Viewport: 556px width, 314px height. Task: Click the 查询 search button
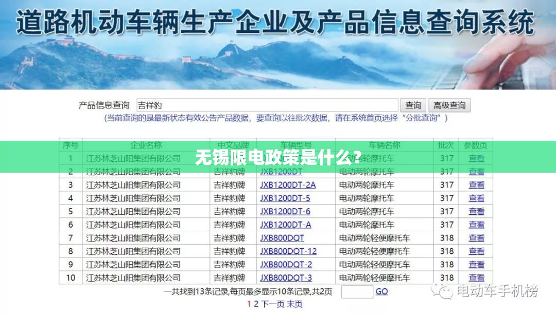tap(413, 105)
